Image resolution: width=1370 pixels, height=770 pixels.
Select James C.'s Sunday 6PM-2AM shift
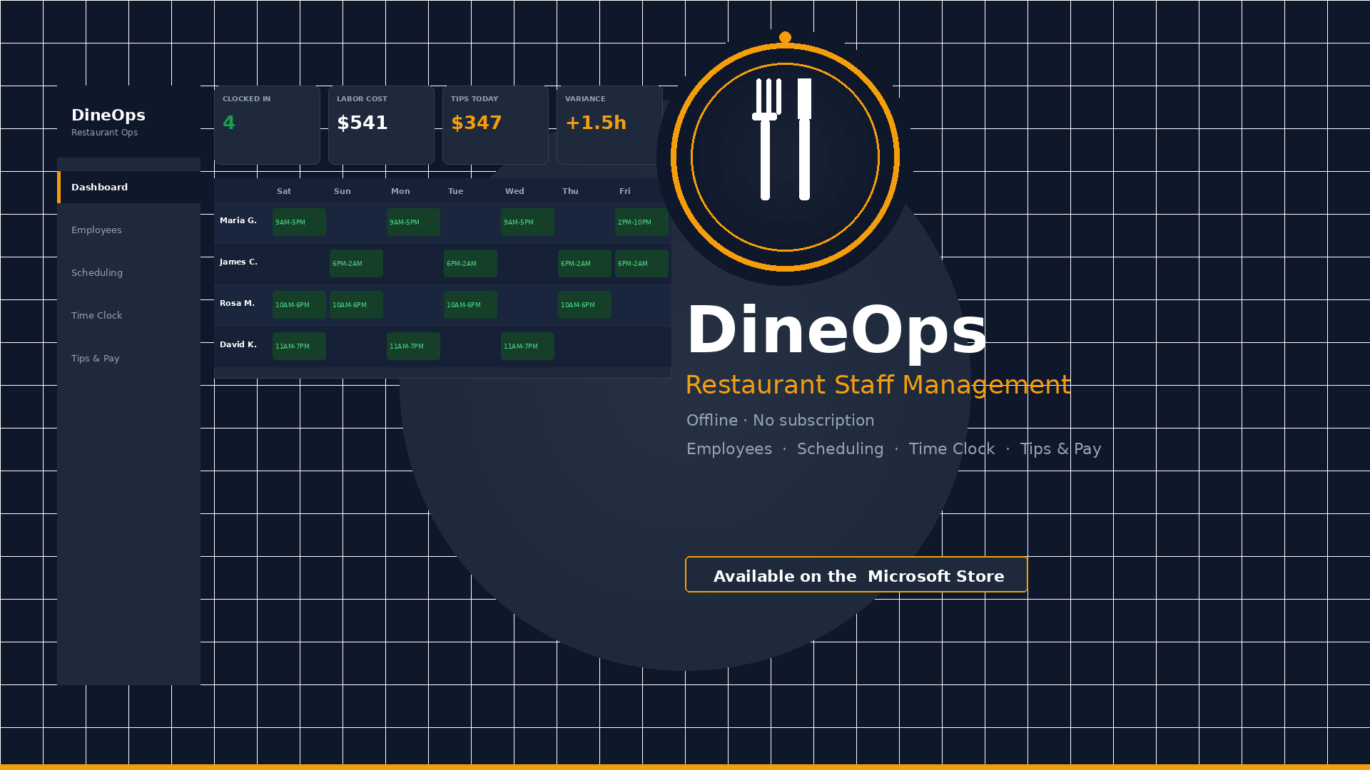click(356, 263)
